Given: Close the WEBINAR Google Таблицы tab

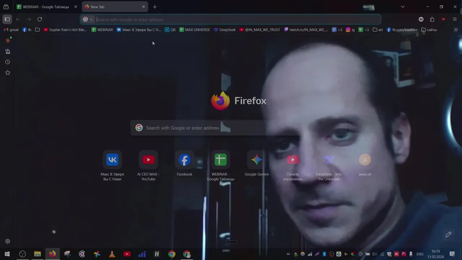Looking at the screenshot, I should click(75, 7).
